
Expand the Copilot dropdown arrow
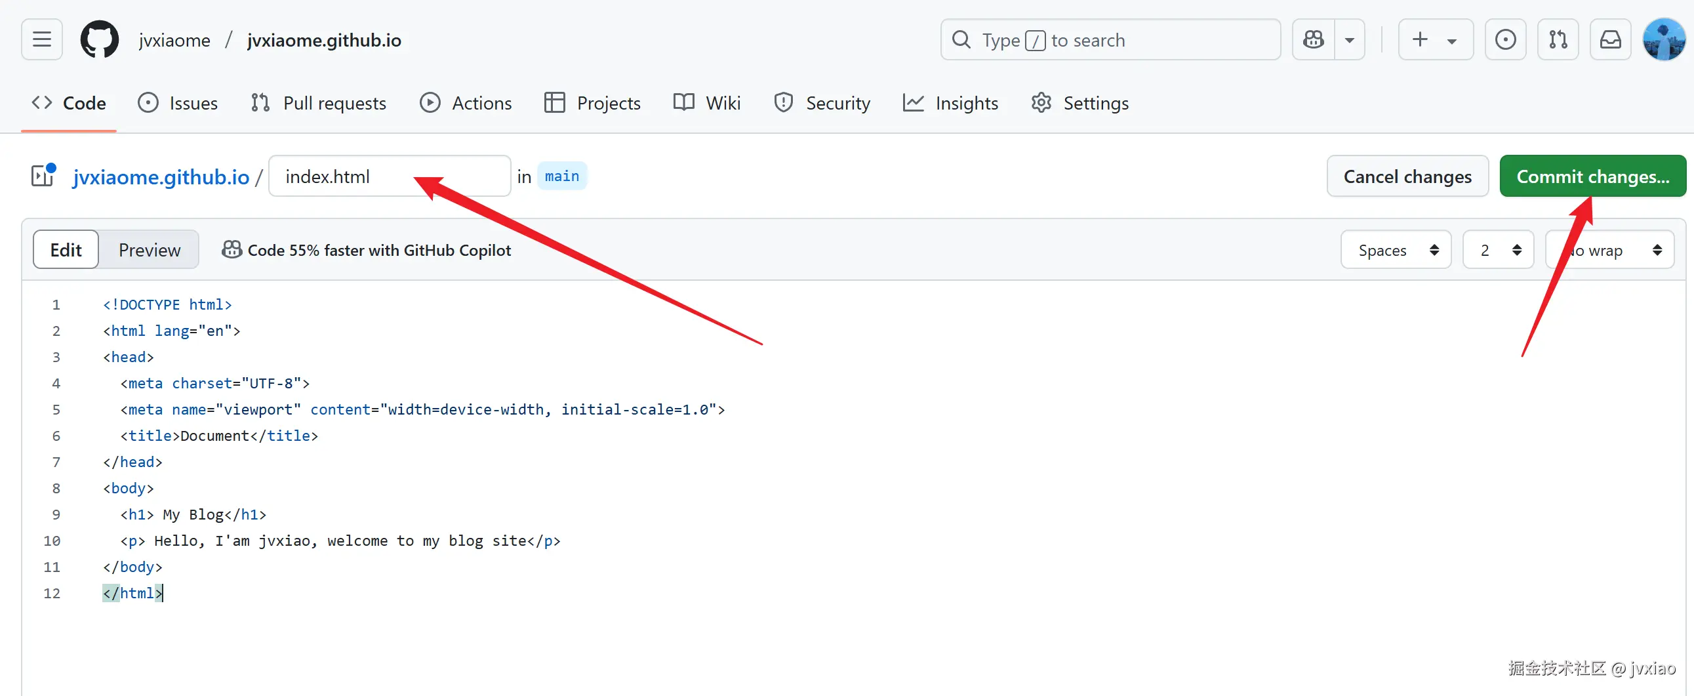(1350, 40)
